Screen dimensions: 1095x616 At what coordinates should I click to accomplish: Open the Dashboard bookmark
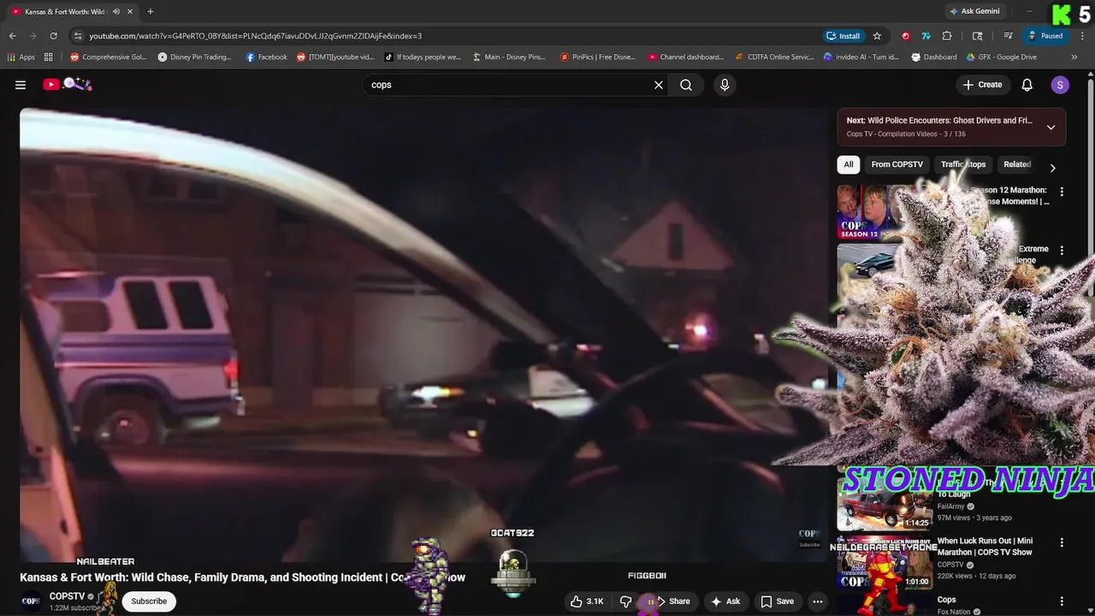934,57
